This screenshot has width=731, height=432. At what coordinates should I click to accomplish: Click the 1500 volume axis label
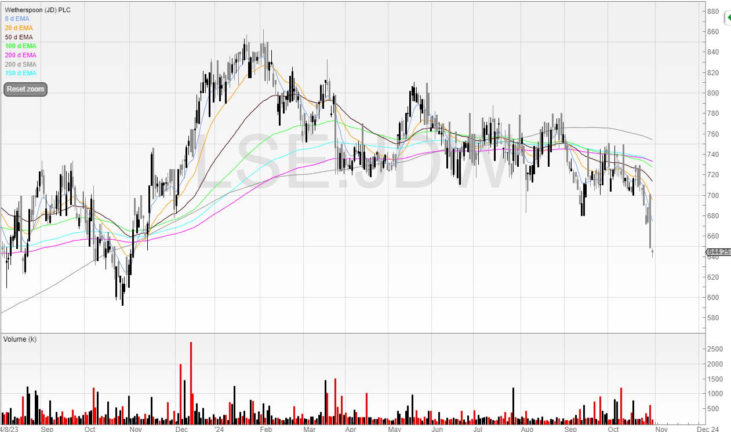[715, 379]
